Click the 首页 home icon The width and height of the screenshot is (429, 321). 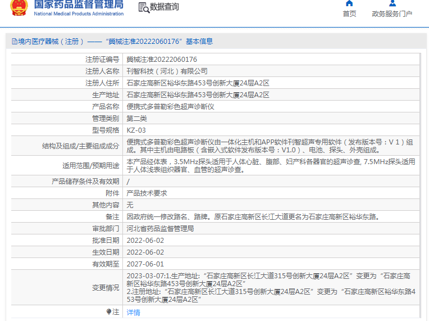(x=349, y=3)
